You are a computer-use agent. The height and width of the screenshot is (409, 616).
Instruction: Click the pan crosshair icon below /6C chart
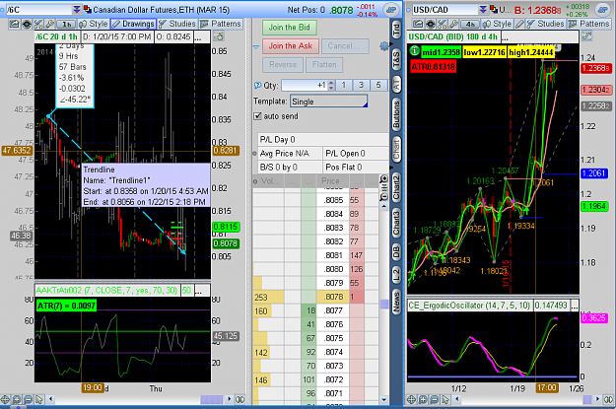(5, 399)
